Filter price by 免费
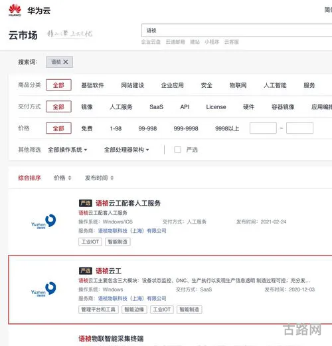 coord(87,128)
